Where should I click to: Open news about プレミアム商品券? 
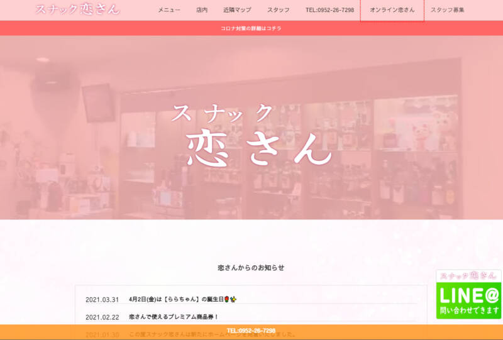click(174, 317)
